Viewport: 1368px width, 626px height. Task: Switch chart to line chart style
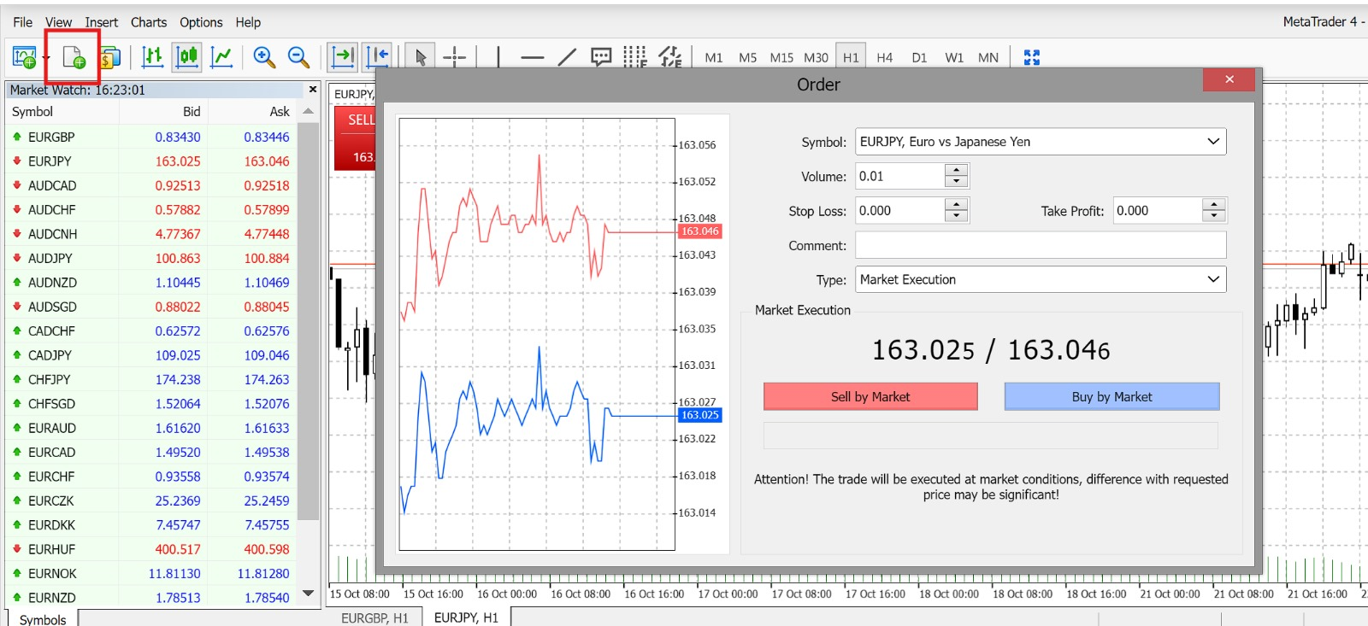pos(221,57)
